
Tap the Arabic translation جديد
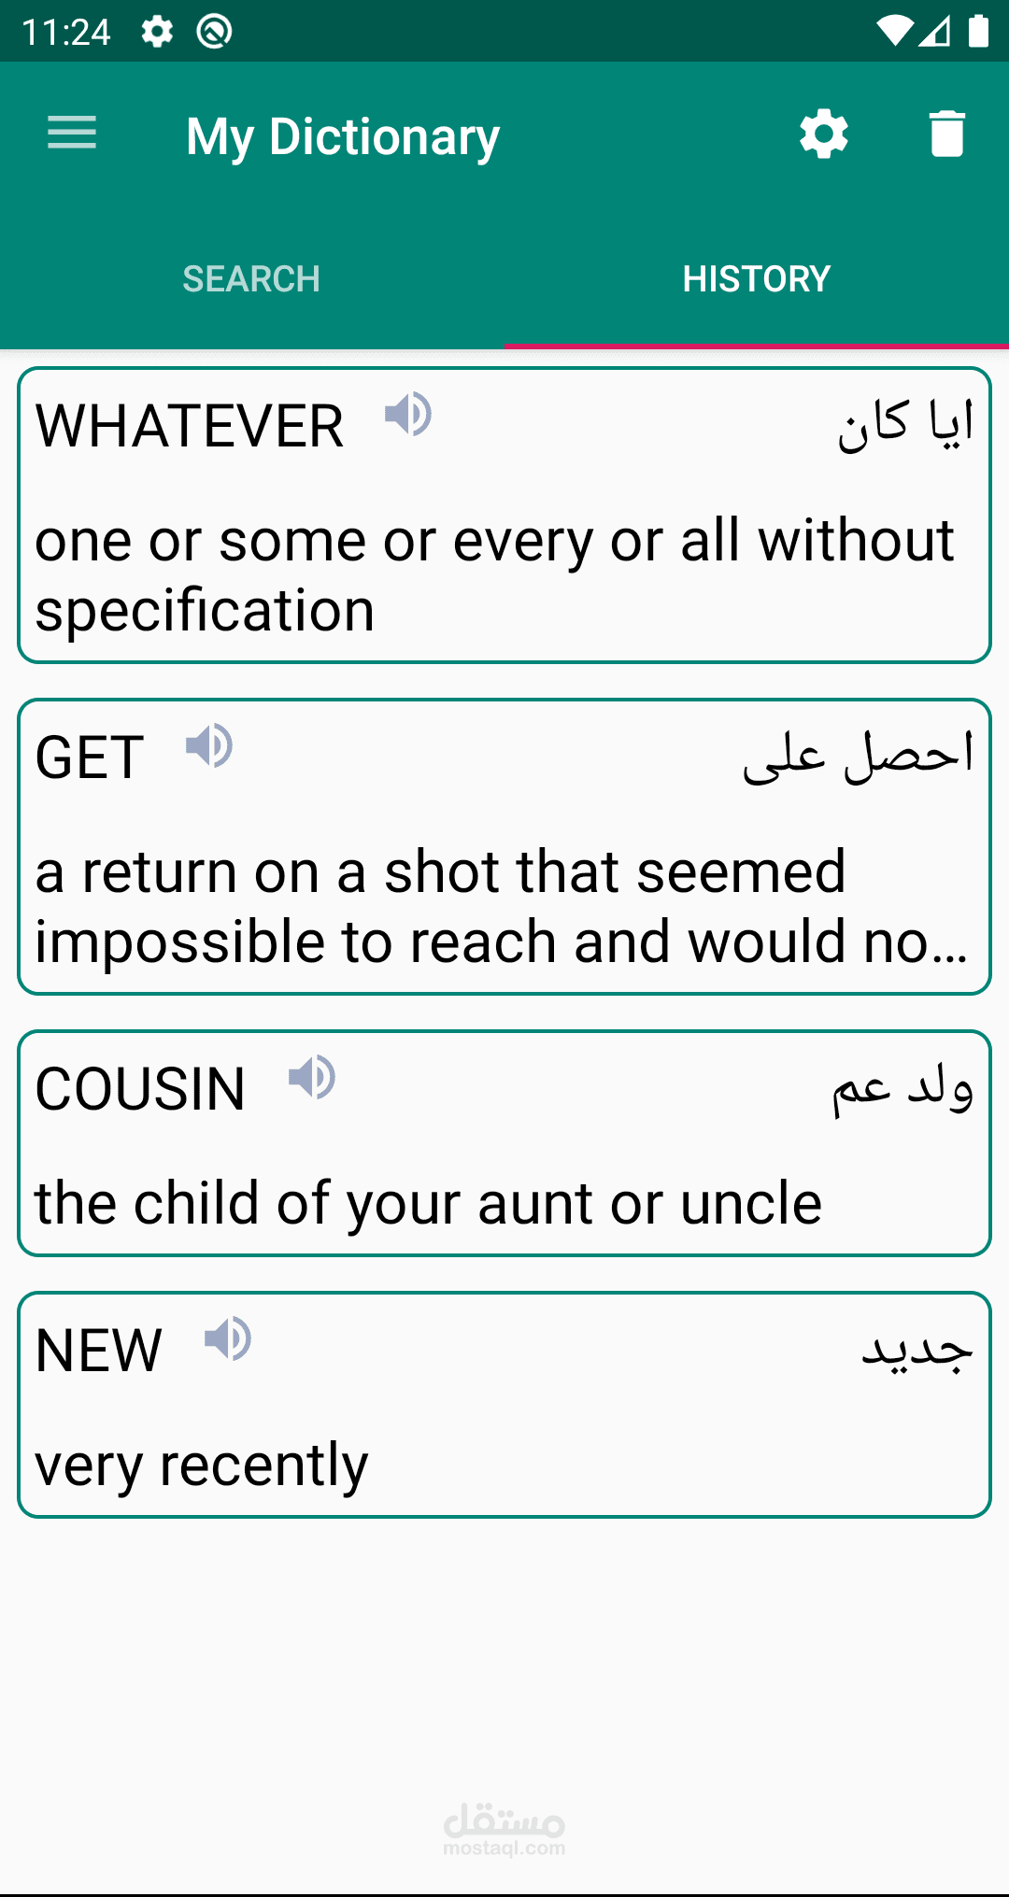917,1350
